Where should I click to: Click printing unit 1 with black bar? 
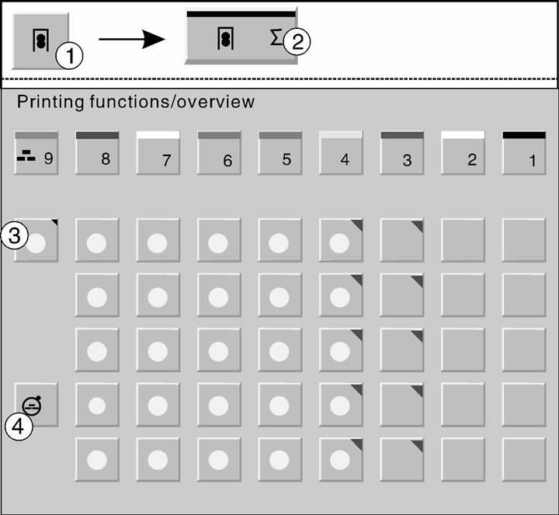[x=524, y=153]
